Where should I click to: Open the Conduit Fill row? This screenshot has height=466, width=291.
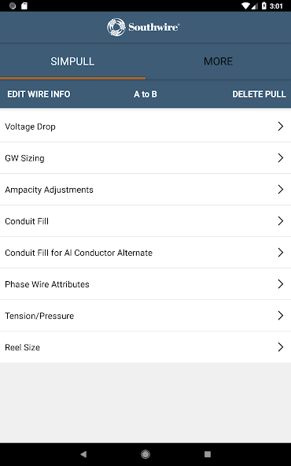pyautogui.click(x=145, y=221)
